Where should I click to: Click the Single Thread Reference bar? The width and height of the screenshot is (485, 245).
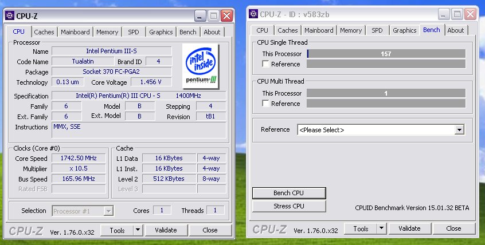point(386,64)
